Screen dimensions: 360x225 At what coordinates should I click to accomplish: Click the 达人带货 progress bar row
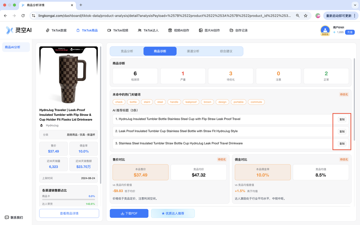coord(69,204)
